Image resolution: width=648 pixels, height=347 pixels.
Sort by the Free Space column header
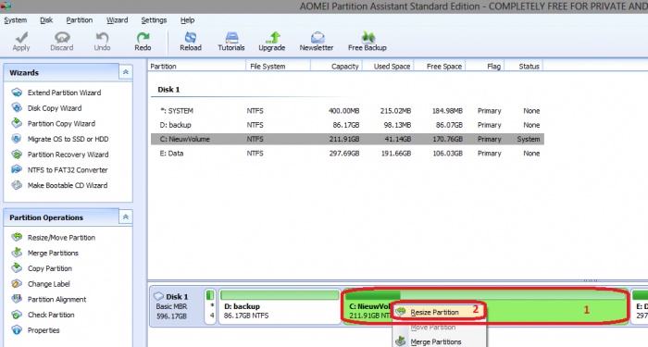click(x=440, y=66)
